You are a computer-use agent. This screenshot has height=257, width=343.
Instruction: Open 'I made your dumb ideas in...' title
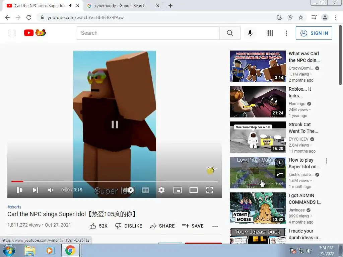(x=305, y=234)
